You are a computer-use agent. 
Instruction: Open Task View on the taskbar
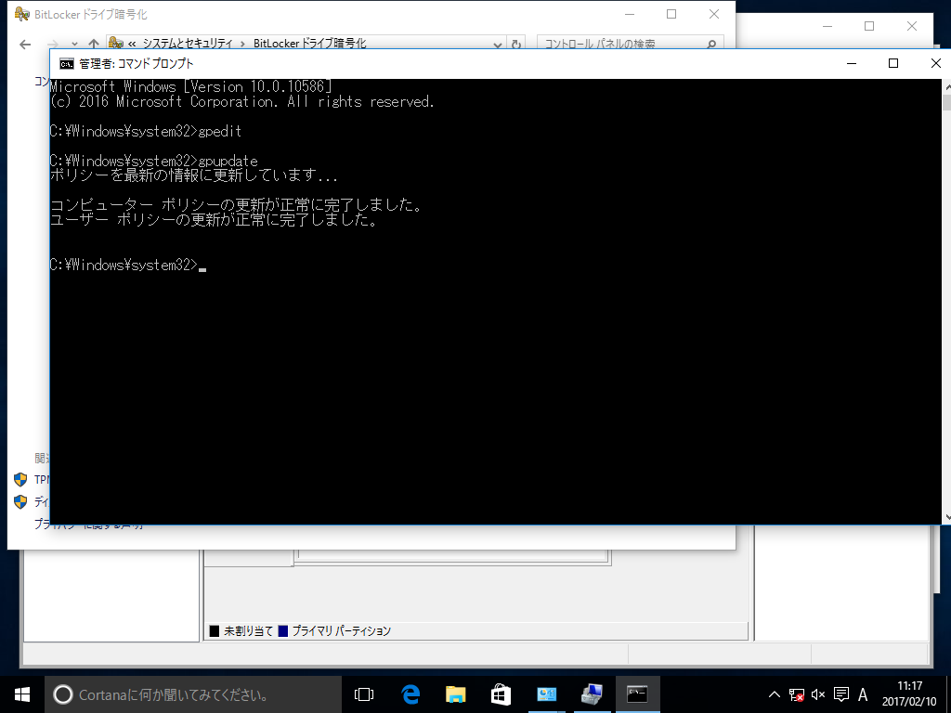(364, 694)
